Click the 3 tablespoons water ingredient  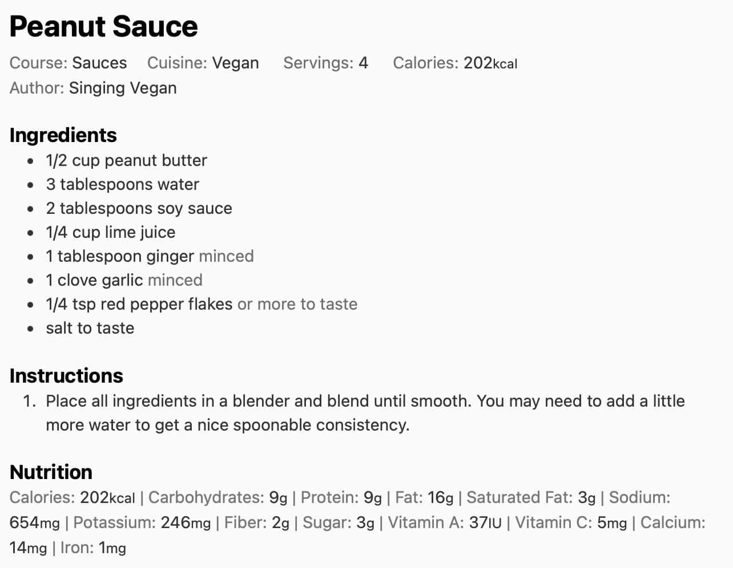click(x=122, y=184)
